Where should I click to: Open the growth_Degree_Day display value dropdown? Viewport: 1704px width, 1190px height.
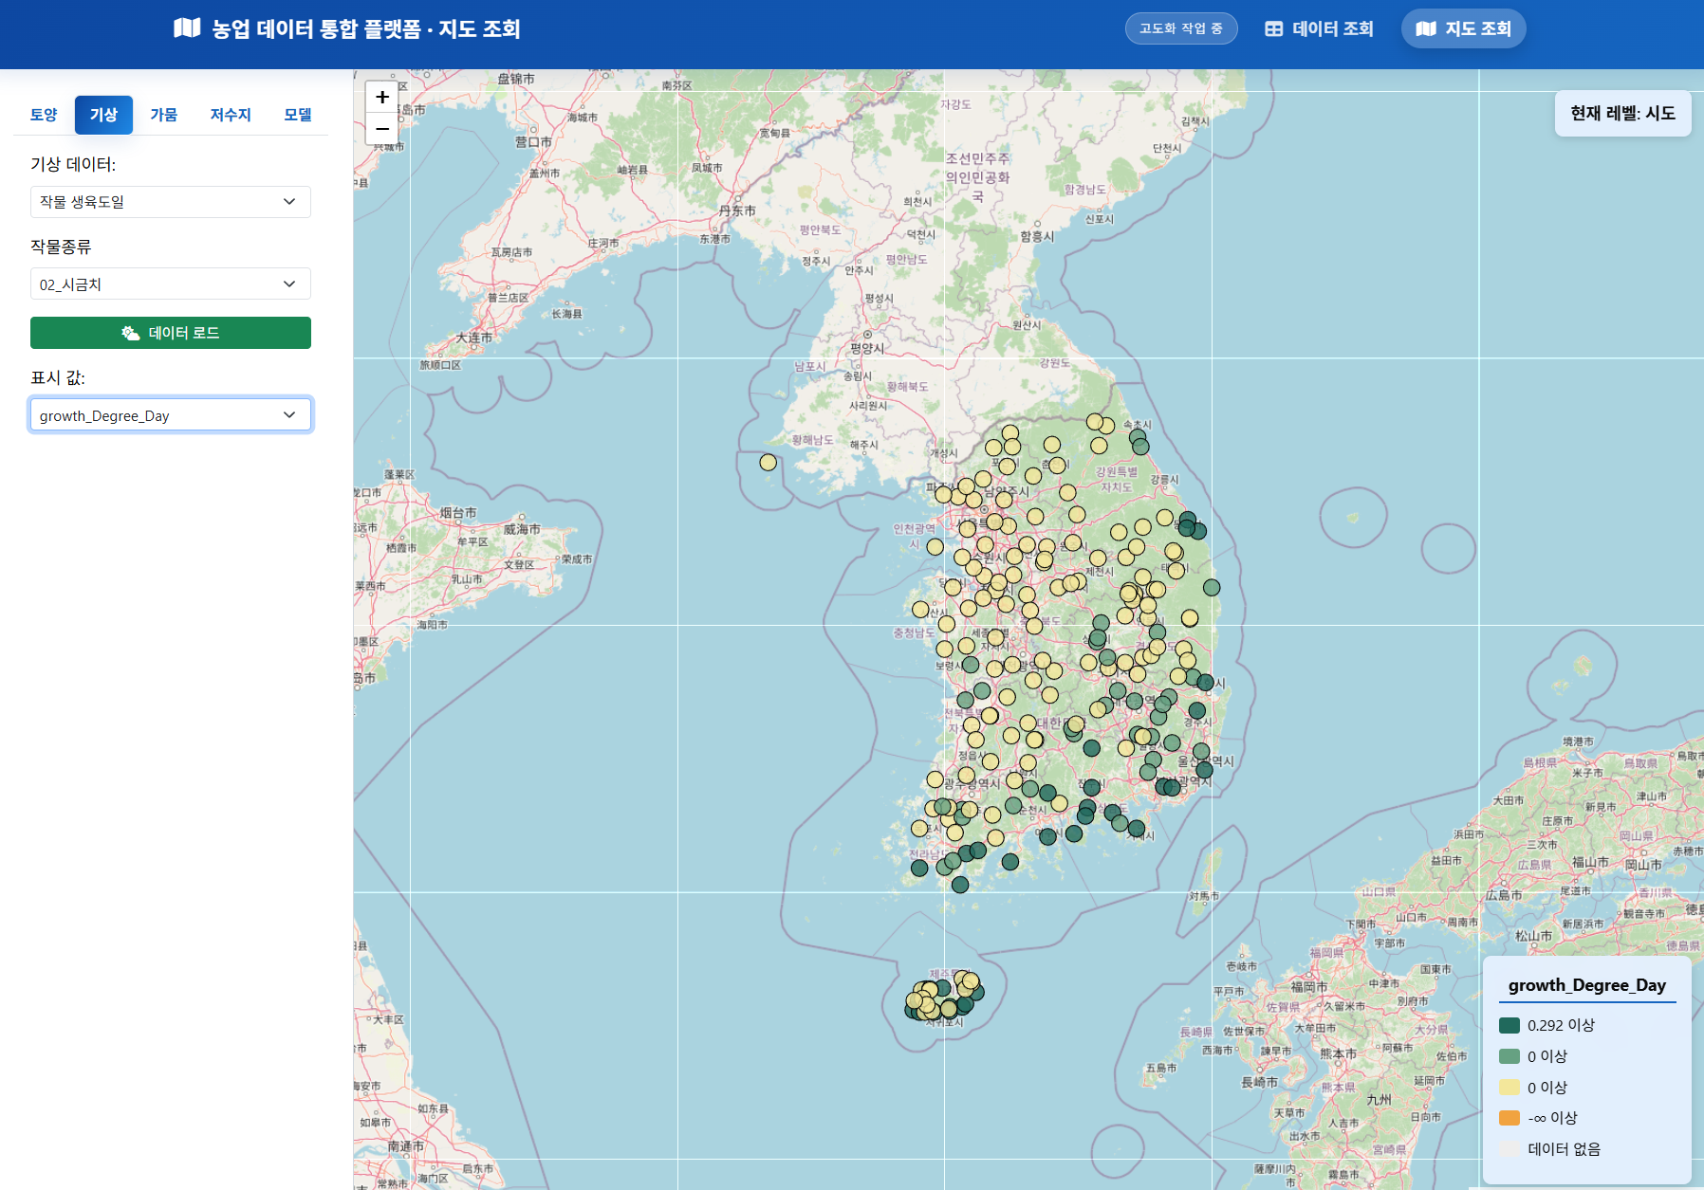[170, 414]
